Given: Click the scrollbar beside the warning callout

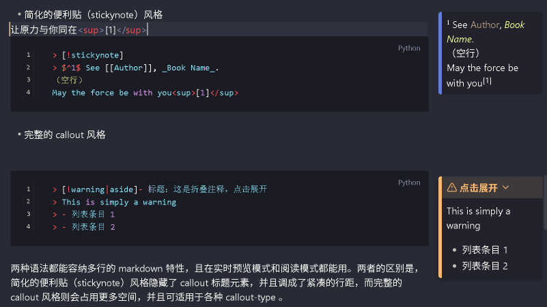Looking at the screenshot, I should 545,202.
